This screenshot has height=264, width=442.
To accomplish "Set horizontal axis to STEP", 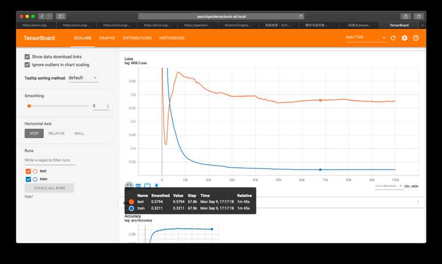I will click(34, 133).
